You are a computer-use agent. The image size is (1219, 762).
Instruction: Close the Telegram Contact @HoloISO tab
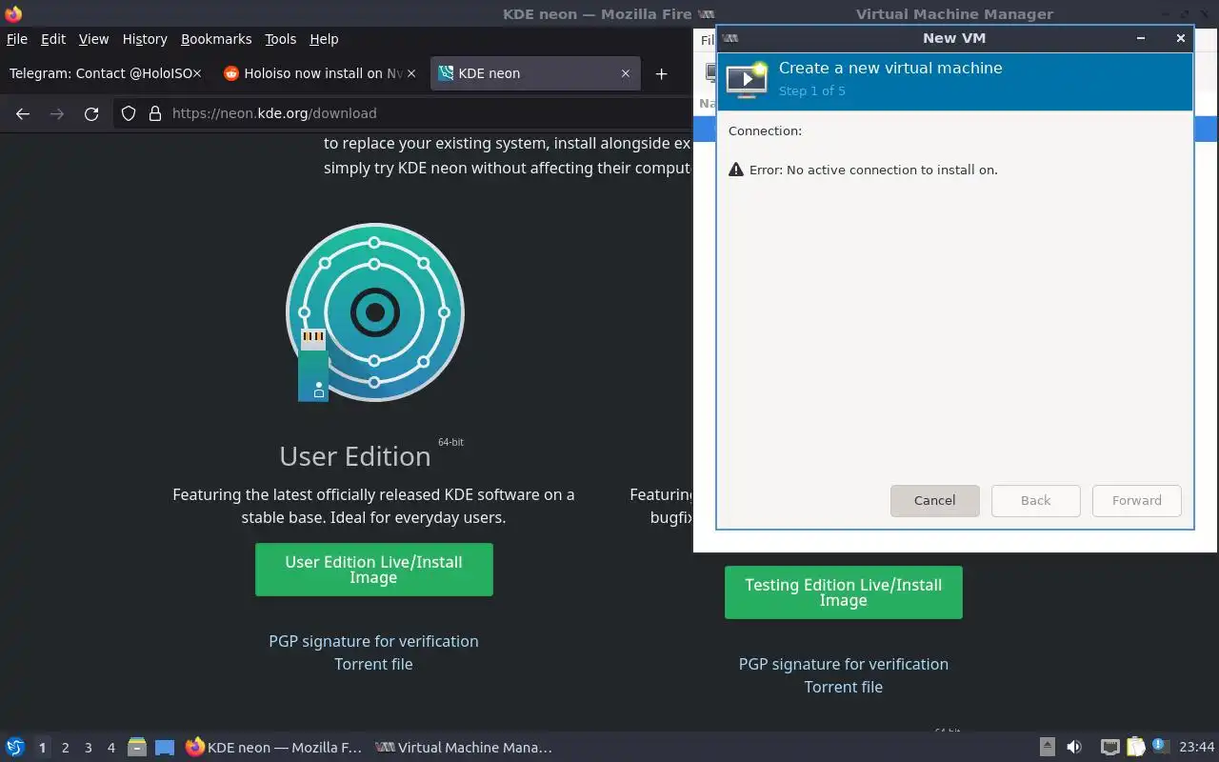tap(197, 73)
